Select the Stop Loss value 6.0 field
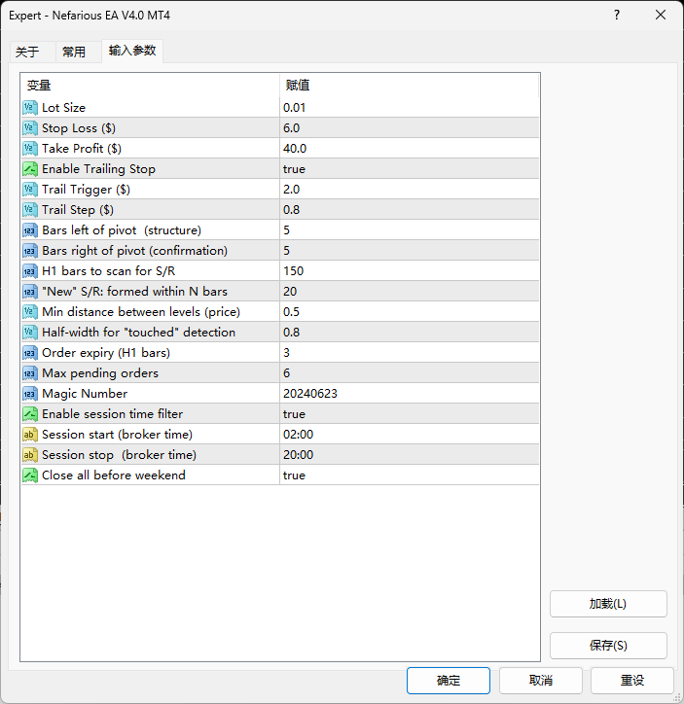 pyautogui.click(x=409, y=128)
